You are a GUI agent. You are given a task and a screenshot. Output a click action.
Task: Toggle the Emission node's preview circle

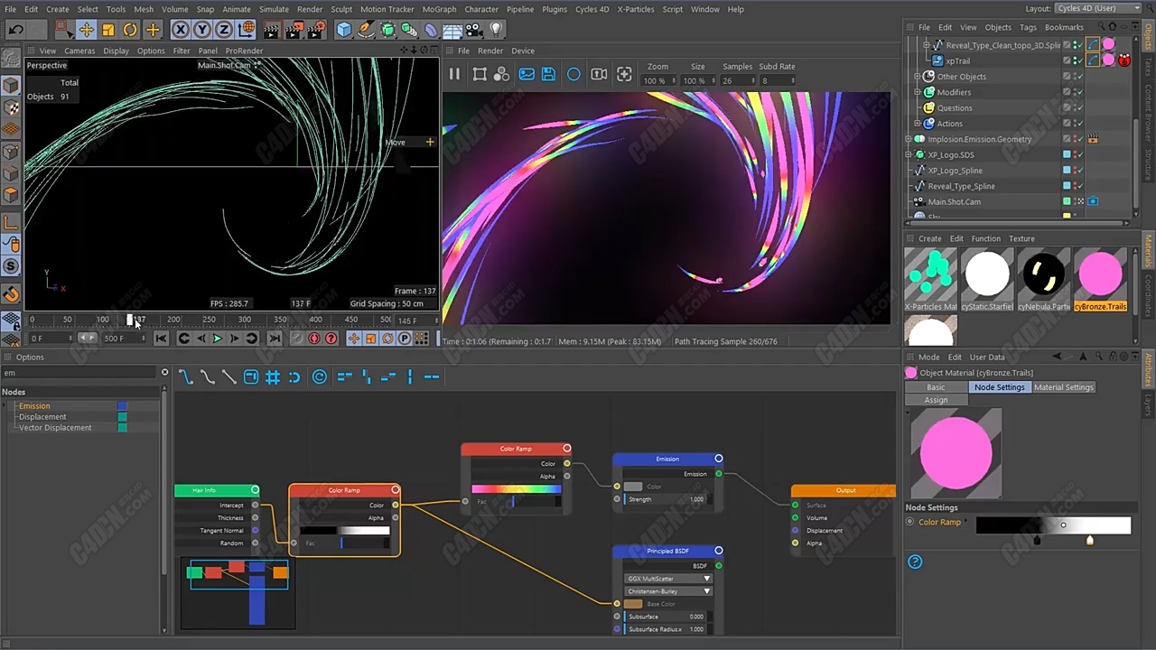pos(719,459)
